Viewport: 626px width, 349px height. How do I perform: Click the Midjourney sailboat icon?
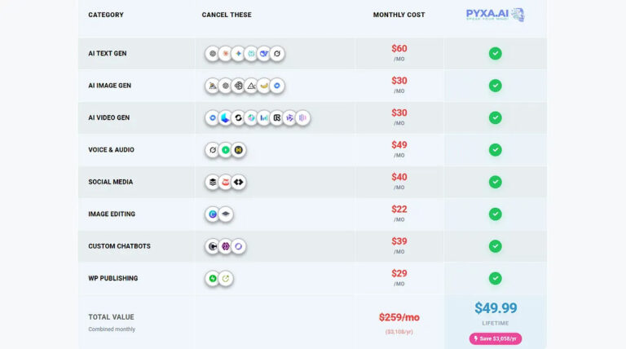(x=213, y=86)
